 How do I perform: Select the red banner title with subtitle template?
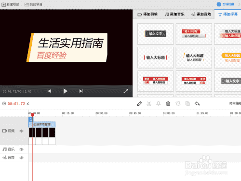tap(194, 34)
